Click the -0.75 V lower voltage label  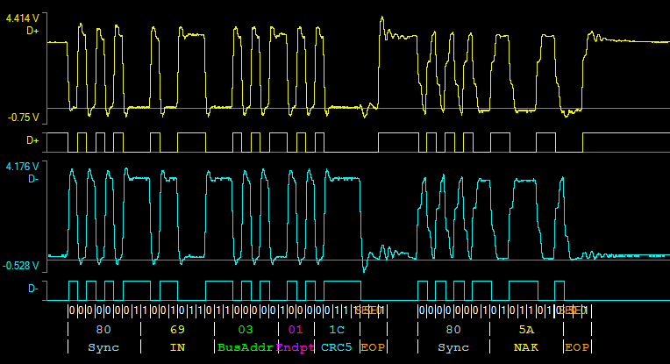pos(23,118)
